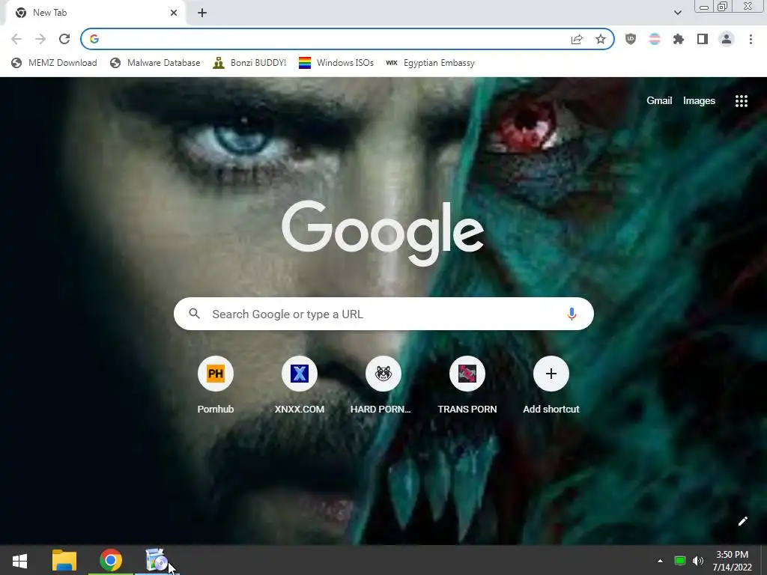
Task: Open the uBlock shield extension
Action: (631, 39)
